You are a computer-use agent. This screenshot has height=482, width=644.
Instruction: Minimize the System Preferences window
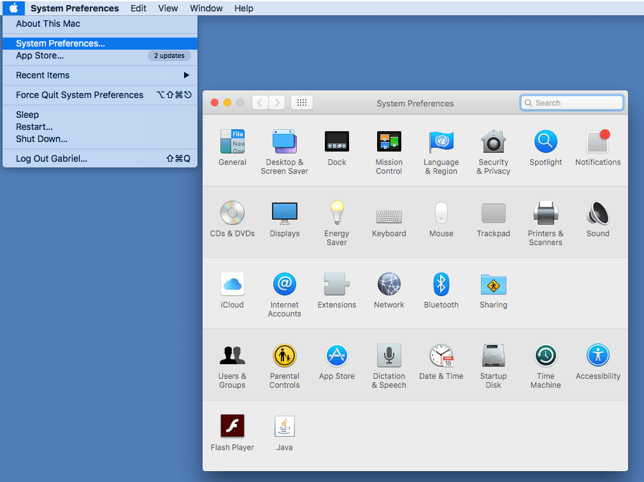[227, 103]
